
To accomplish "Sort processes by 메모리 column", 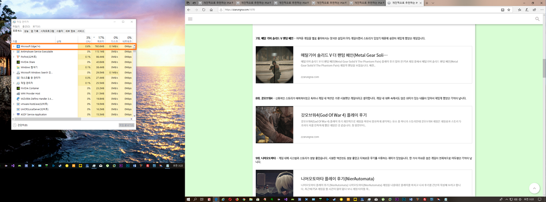I will 100,39.
